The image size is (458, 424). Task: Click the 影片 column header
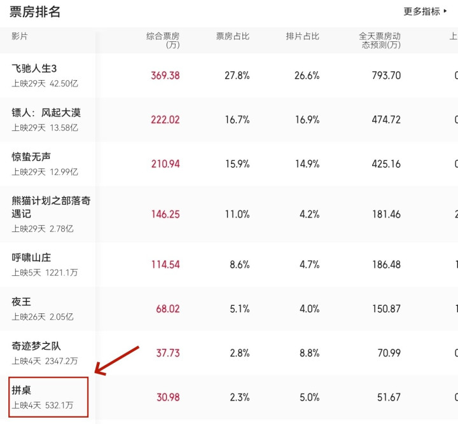[x=20, y=36]
